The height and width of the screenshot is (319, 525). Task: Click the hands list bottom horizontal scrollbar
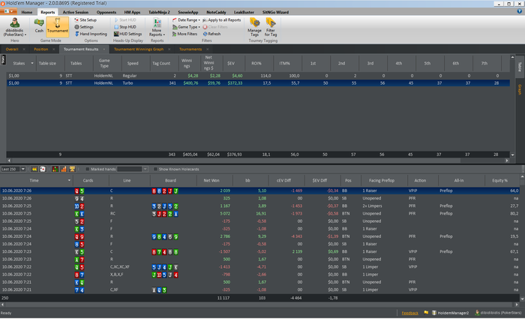click(259, 305)
